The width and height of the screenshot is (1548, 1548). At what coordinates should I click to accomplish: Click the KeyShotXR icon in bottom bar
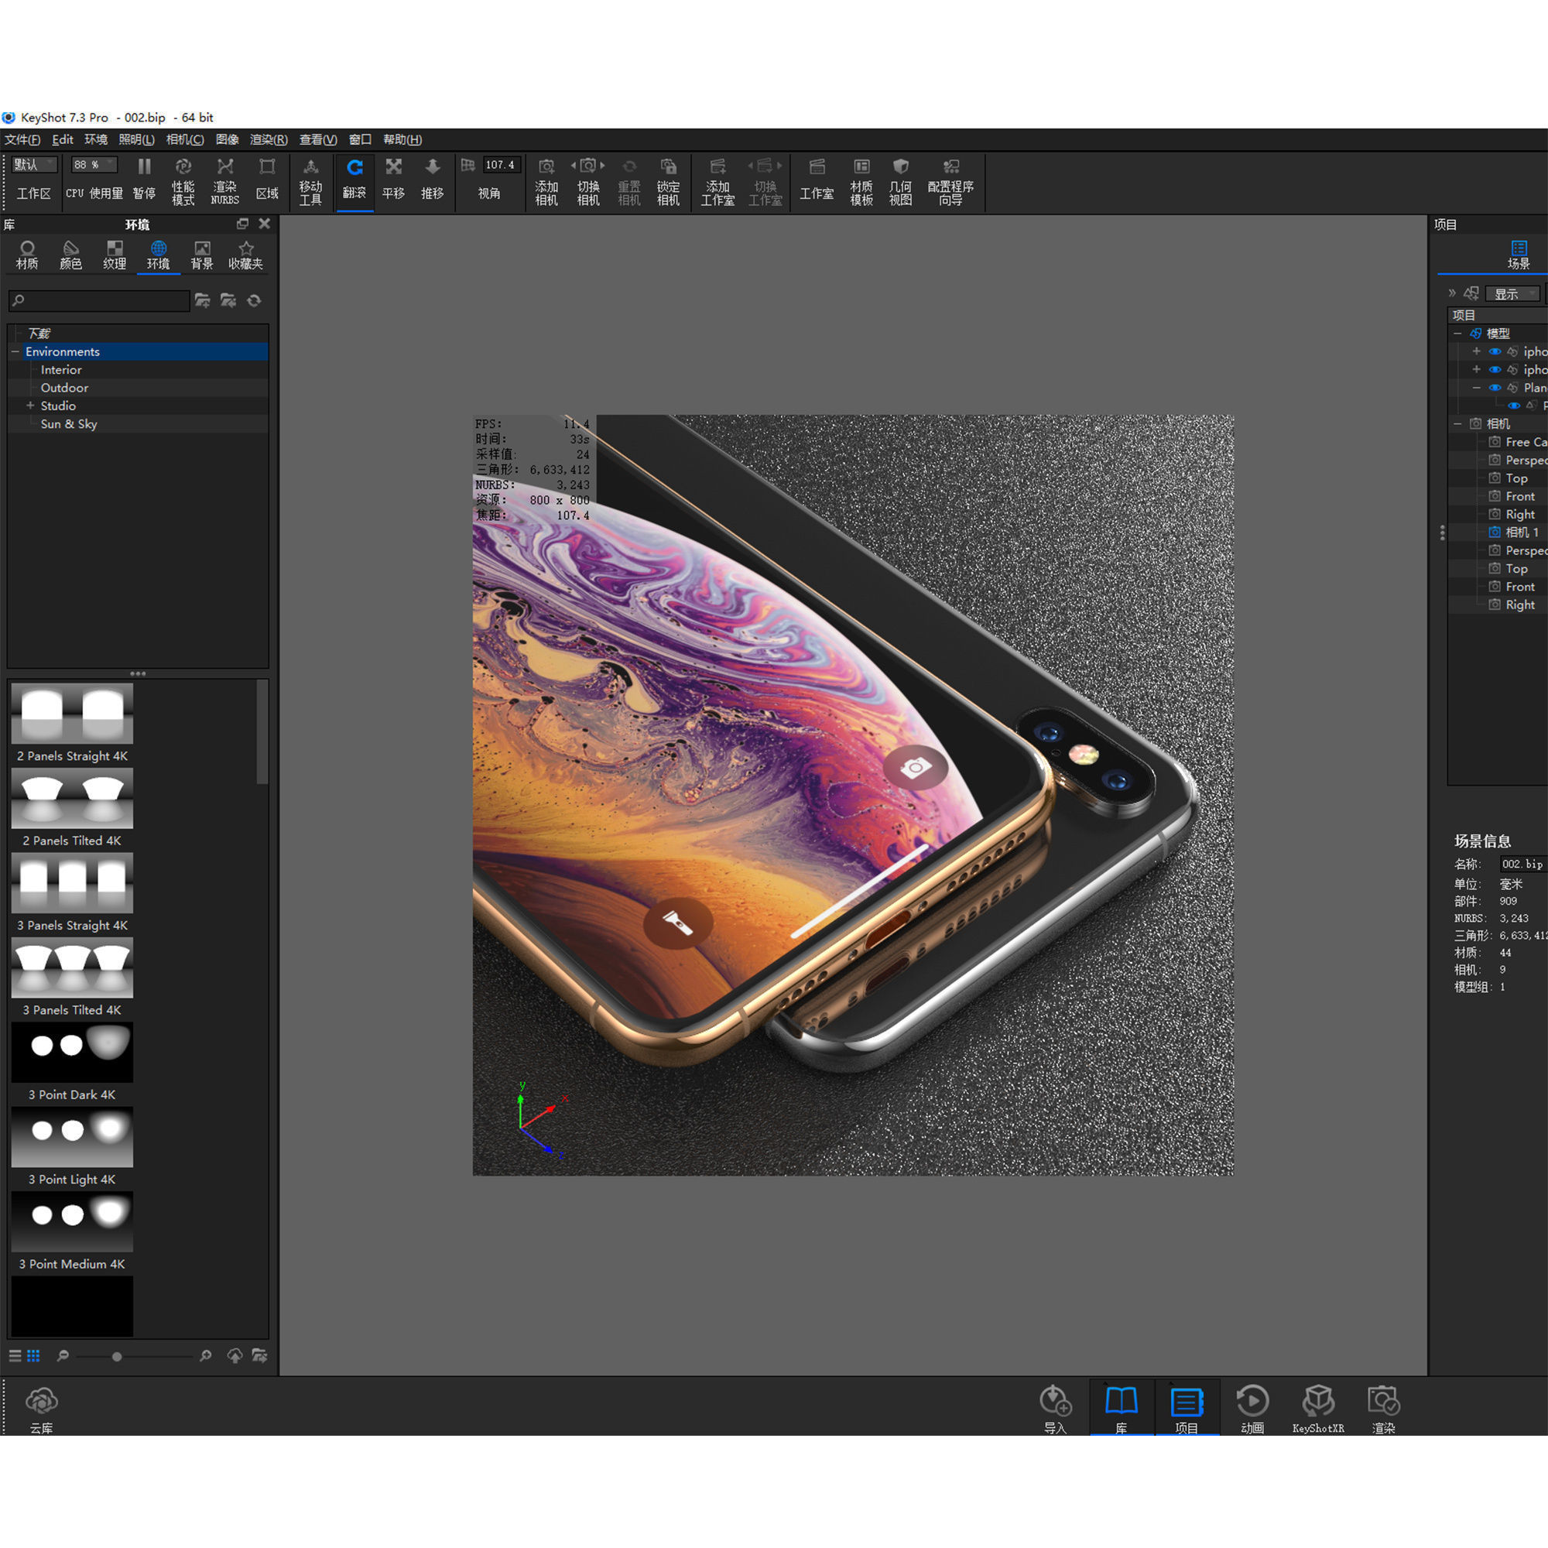pyautogui.click(x=1318, y=1402)
